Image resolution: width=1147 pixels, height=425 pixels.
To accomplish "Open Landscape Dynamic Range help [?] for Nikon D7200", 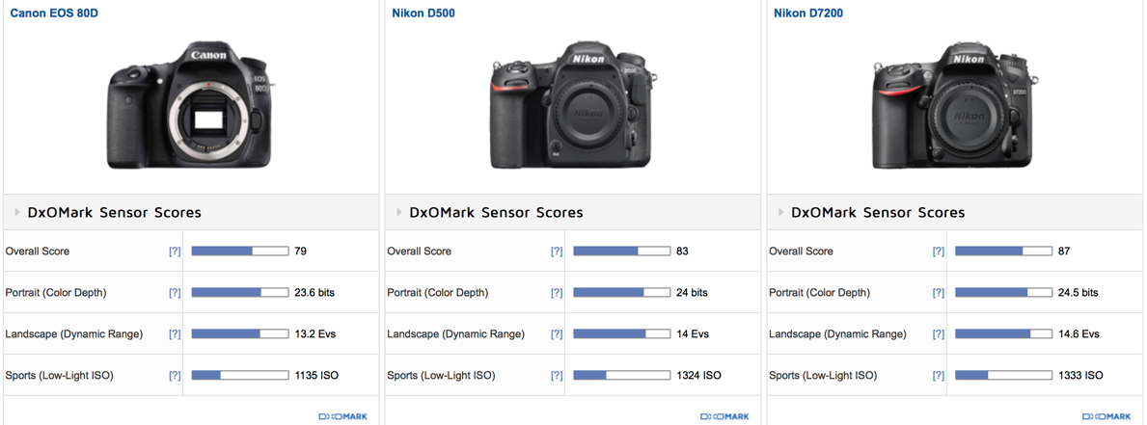I will 939,334.
